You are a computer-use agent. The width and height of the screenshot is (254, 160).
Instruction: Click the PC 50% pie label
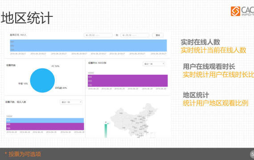[55, 66]
